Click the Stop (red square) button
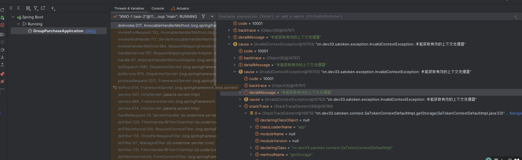Viewport: 522px width, 160px height. (2, 25)
